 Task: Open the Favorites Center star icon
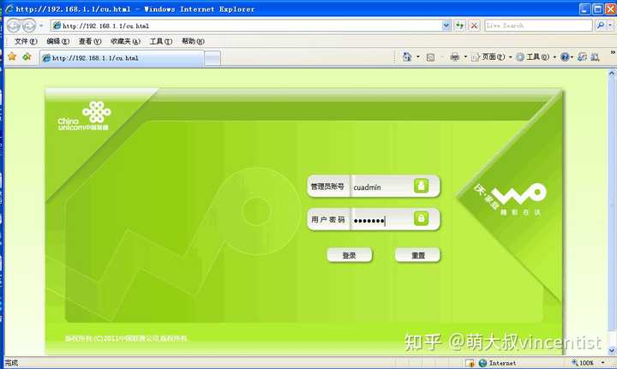12,57
